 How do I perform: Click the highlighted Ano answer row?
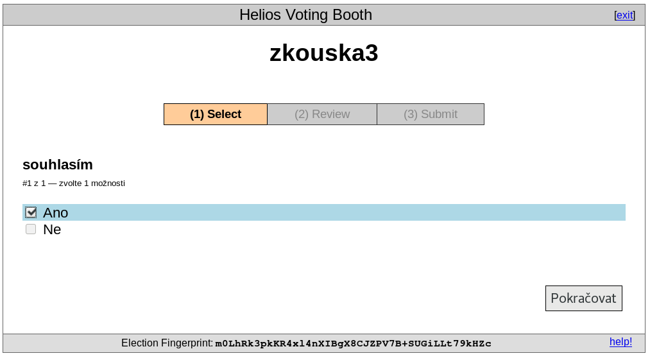pyautogui.click(x=324, y=212)
